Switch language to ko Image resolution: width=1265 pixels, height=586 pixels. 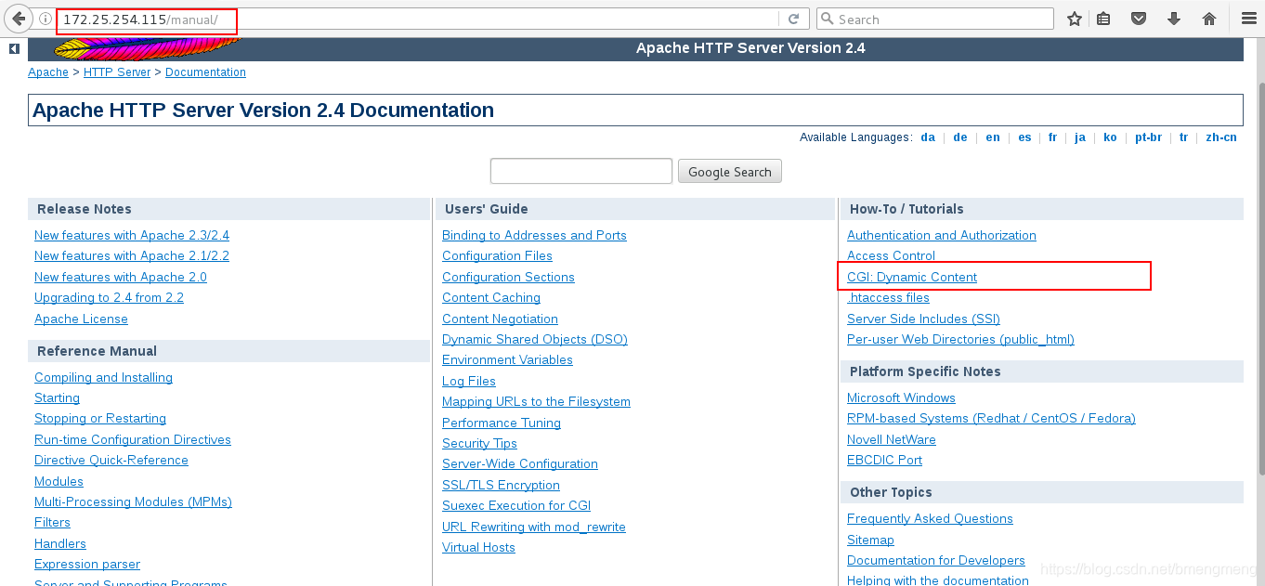click(x=1110, y=137)
